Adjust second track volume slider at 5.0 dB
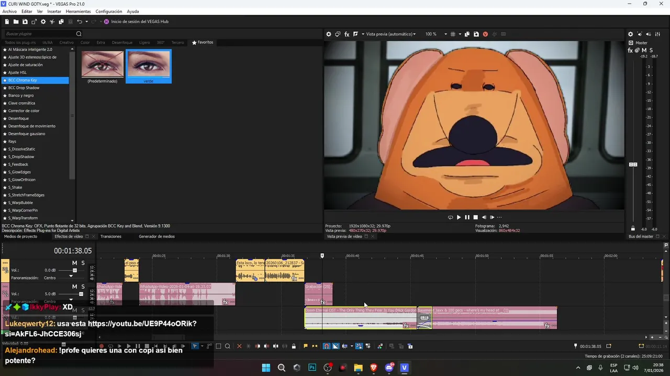Image resolution: width=670 pixels, height=376 pixels. pyautogui.click(x=81, y=294)
